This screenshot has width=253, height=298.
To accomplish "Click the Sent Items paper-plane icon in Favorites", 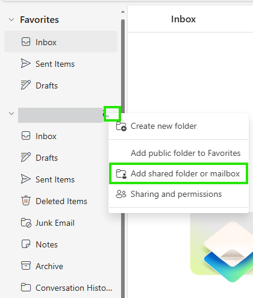I will click(26, 64).
